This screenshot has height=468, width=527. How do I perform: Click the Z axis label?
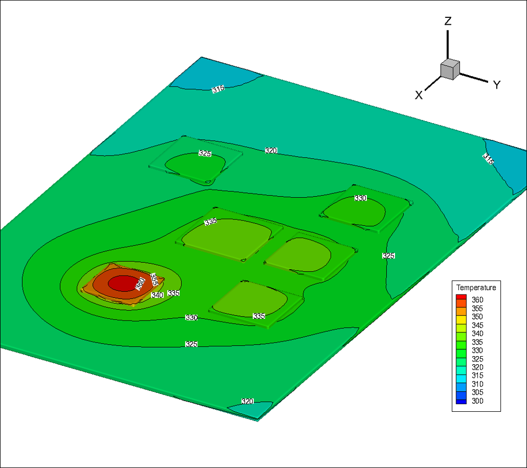[448, 22]
